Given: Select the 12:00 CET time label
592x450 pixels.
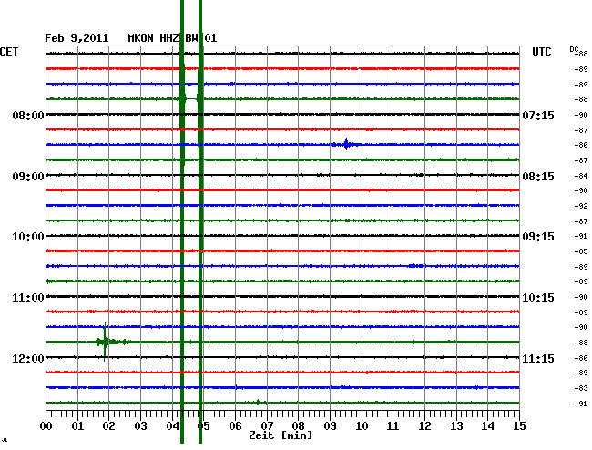Looking at the screenshot, I should (28, 358).
